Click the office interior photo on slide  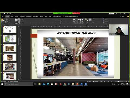[76, 57]
